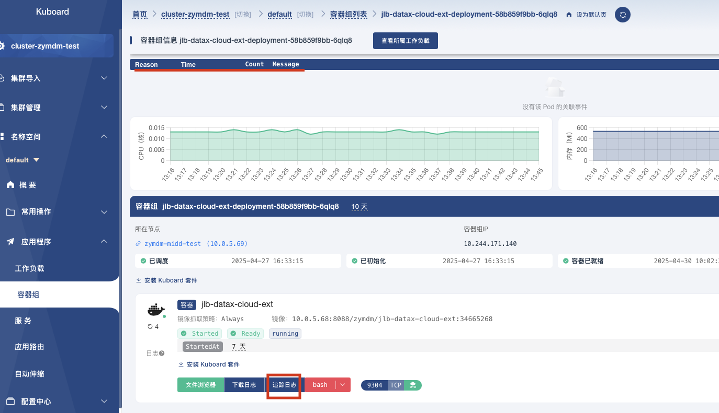Open the zymdm-midd-test node link
Image resolution: width=719 pixels, height=413 pixels.
pos(196,244)
